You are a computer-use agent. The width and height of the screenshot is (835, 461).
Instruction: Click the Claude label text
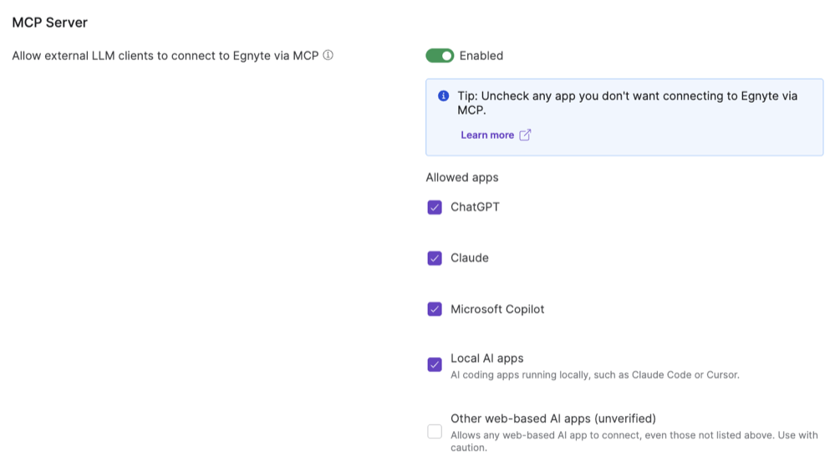pyautogui.click(x=470, y=258)
